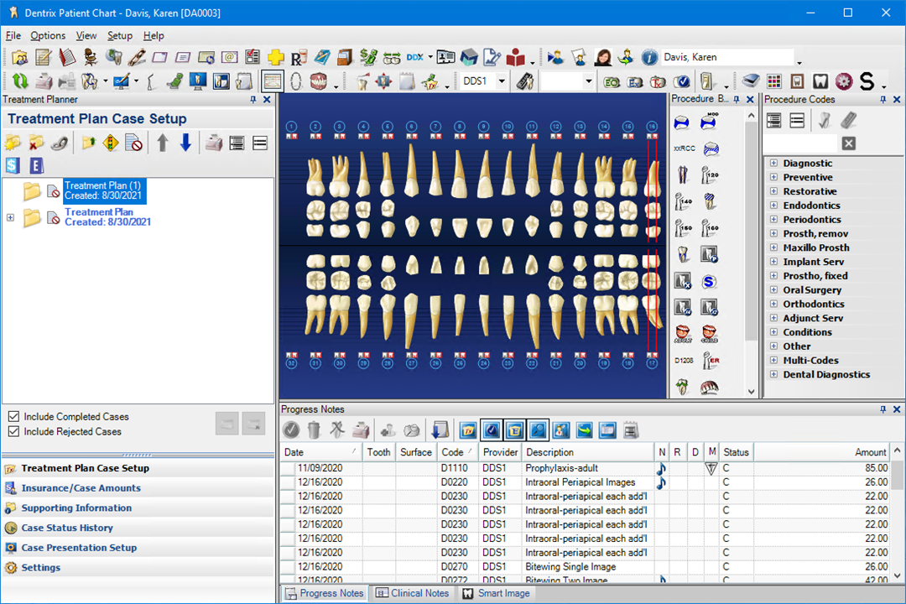Click the chain link icon in Treatment Planner
This screenshot has height=604, width=906.
pyautogui.click(x=59, y=143)
